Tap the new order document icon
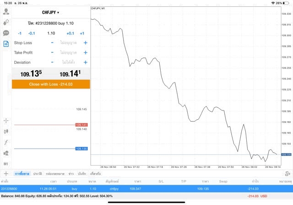 (x=6, y=44)
